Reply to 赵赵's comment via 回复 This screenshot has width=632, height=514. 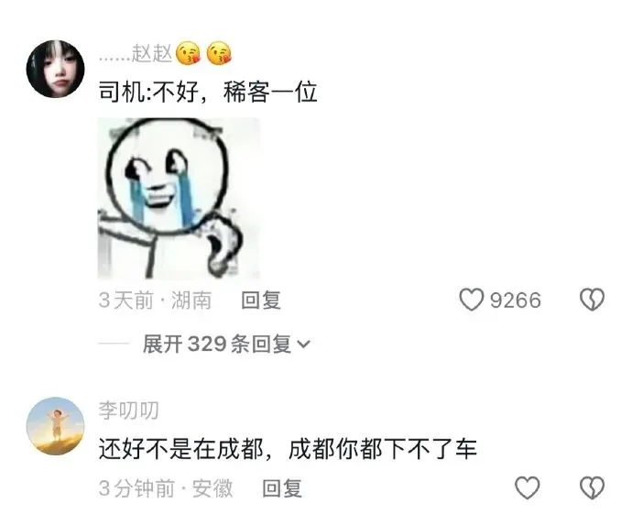click(261, 301)
